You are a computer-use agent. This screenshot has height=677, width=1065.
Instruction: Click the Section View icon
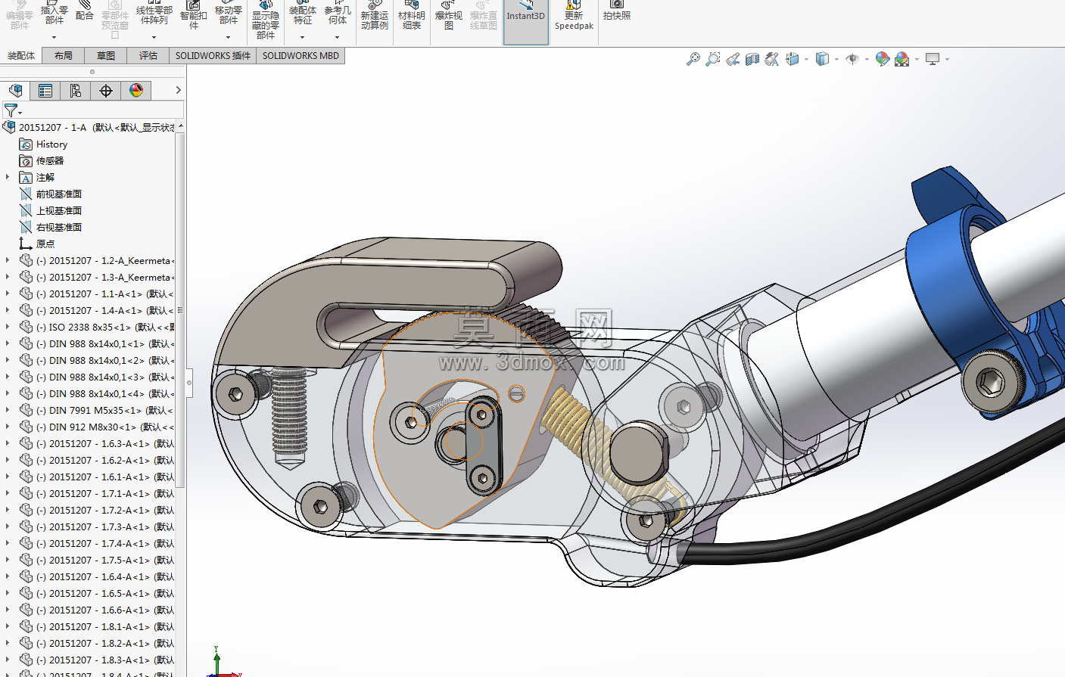[x=752, y=59]
